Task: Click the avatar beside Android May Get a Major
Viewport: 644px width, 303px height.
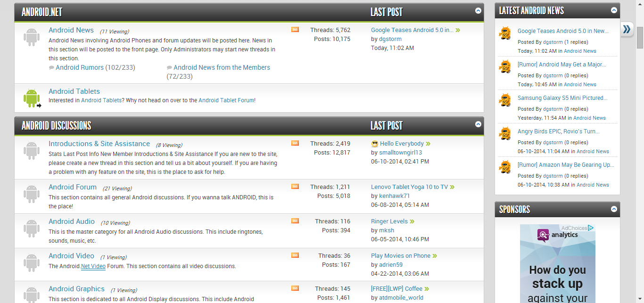Action: (505, 67)
